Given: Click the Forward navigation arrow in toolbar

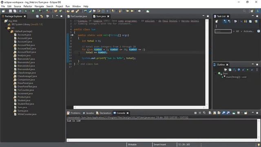Looking at the screenshot, I should (139, 11).
